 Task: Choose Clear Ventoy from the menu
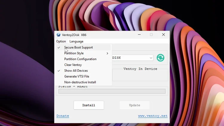click(x=83, y=65)
